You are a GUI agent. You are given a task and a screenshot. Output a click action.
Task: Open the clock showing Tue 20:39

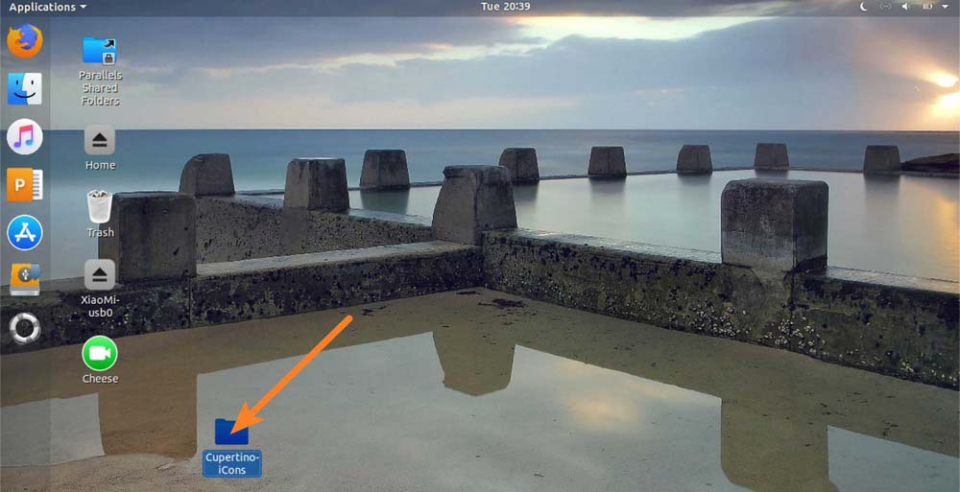click(504, 7)
